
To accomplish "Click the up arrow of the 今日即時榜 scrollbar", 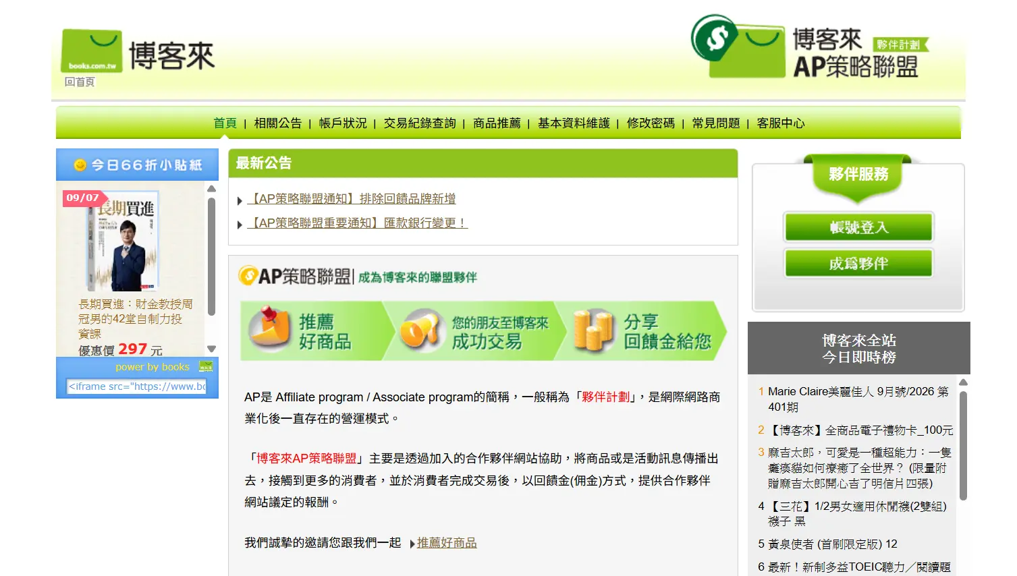I will (x=964, y=382).
